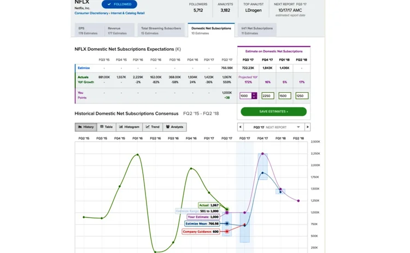The width and height of the screenshot is (410, 253).
Task: Click the FQ3 '17 column header in estimates
Action: click(x=248, y=60)
